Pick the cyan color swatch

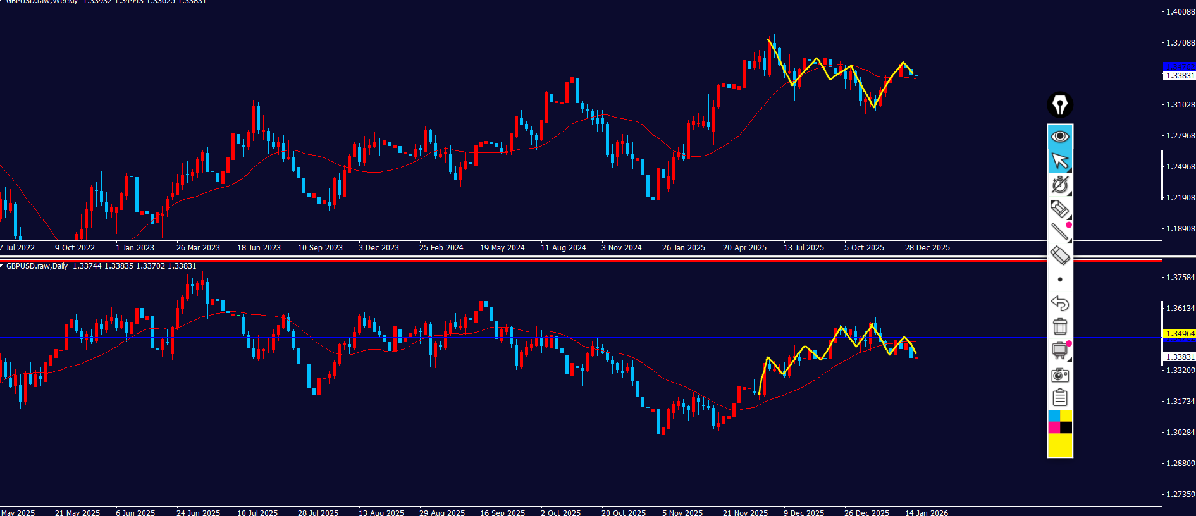click(x=1054, y=415)
